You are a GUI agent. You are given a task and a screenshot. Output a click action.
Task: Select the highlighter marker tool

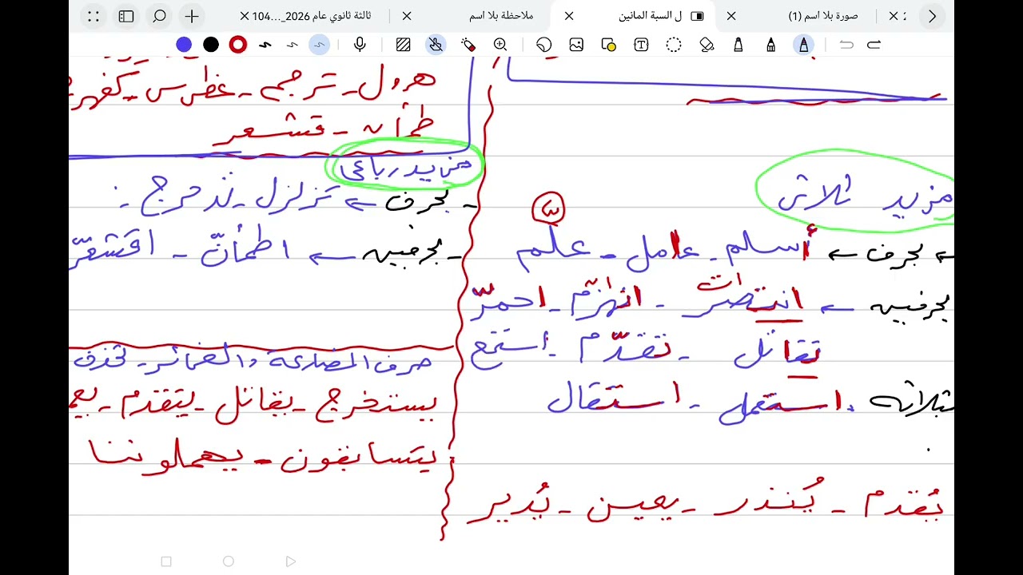click(x=738, y=45)
